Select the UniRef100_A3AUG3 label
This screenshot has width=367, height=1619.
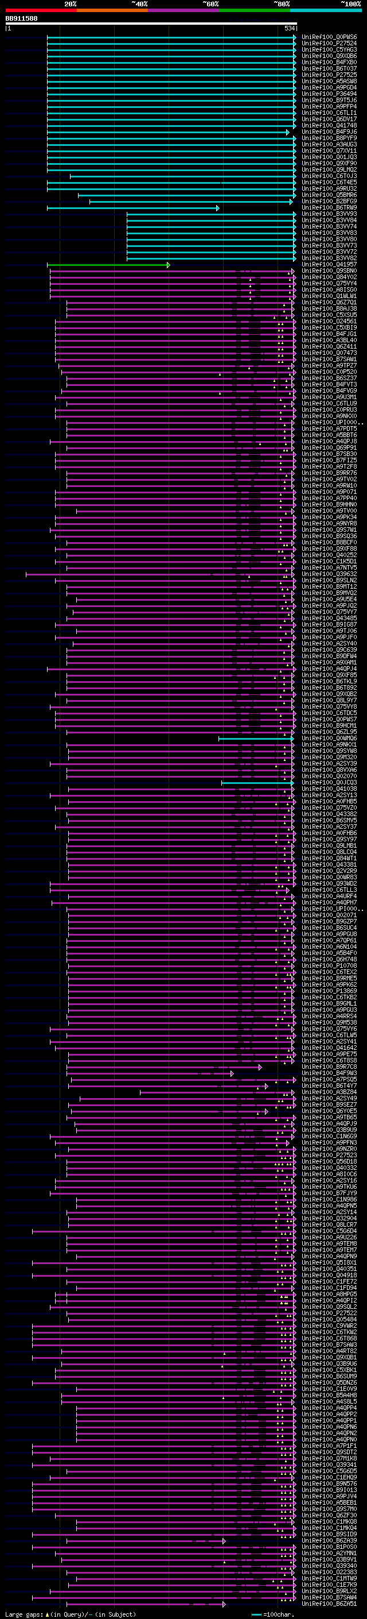[x=329, y=145]
